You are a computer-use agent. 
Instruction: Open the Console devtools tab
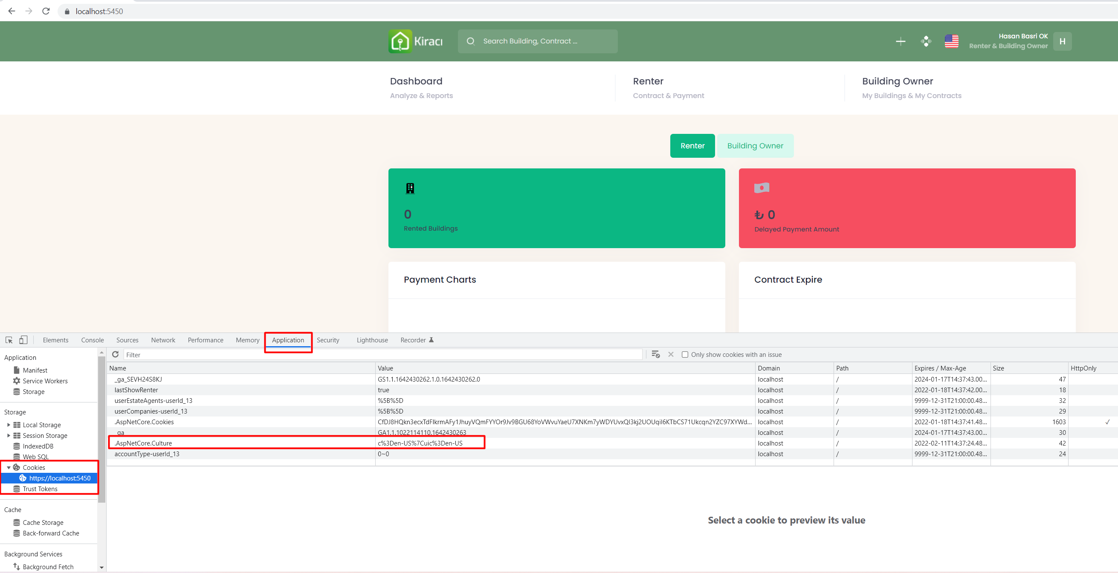point(92,340)
